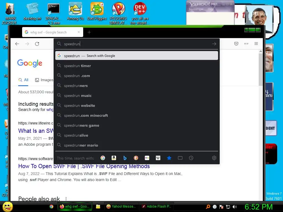This screenshot has width=283, height=212.
Task: Search bookmarks using the star icon
Action: (x=169, y=158)
